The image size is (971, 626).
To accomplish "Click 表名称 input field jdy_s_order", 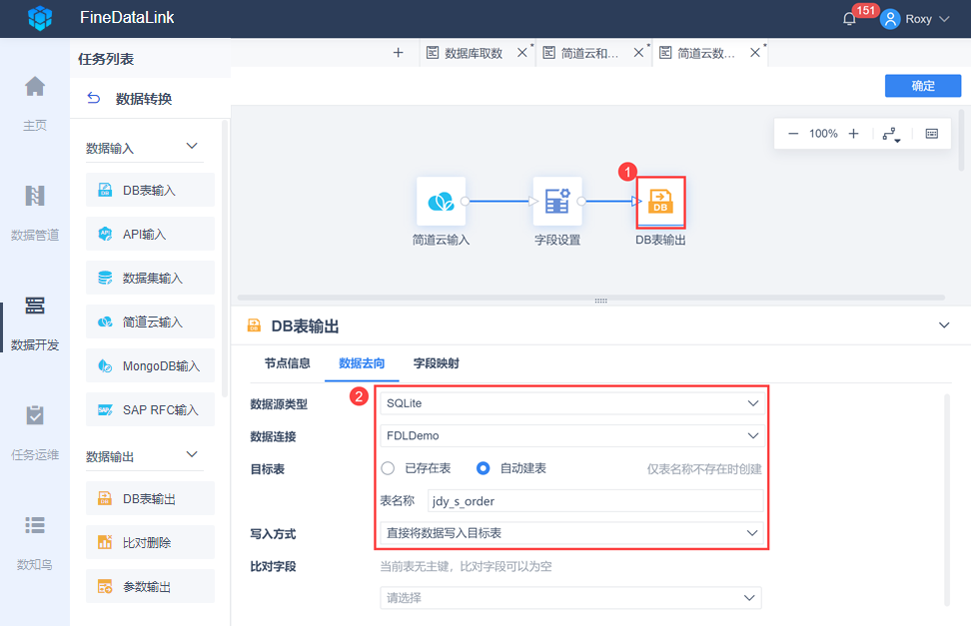I will pos(595,501).
